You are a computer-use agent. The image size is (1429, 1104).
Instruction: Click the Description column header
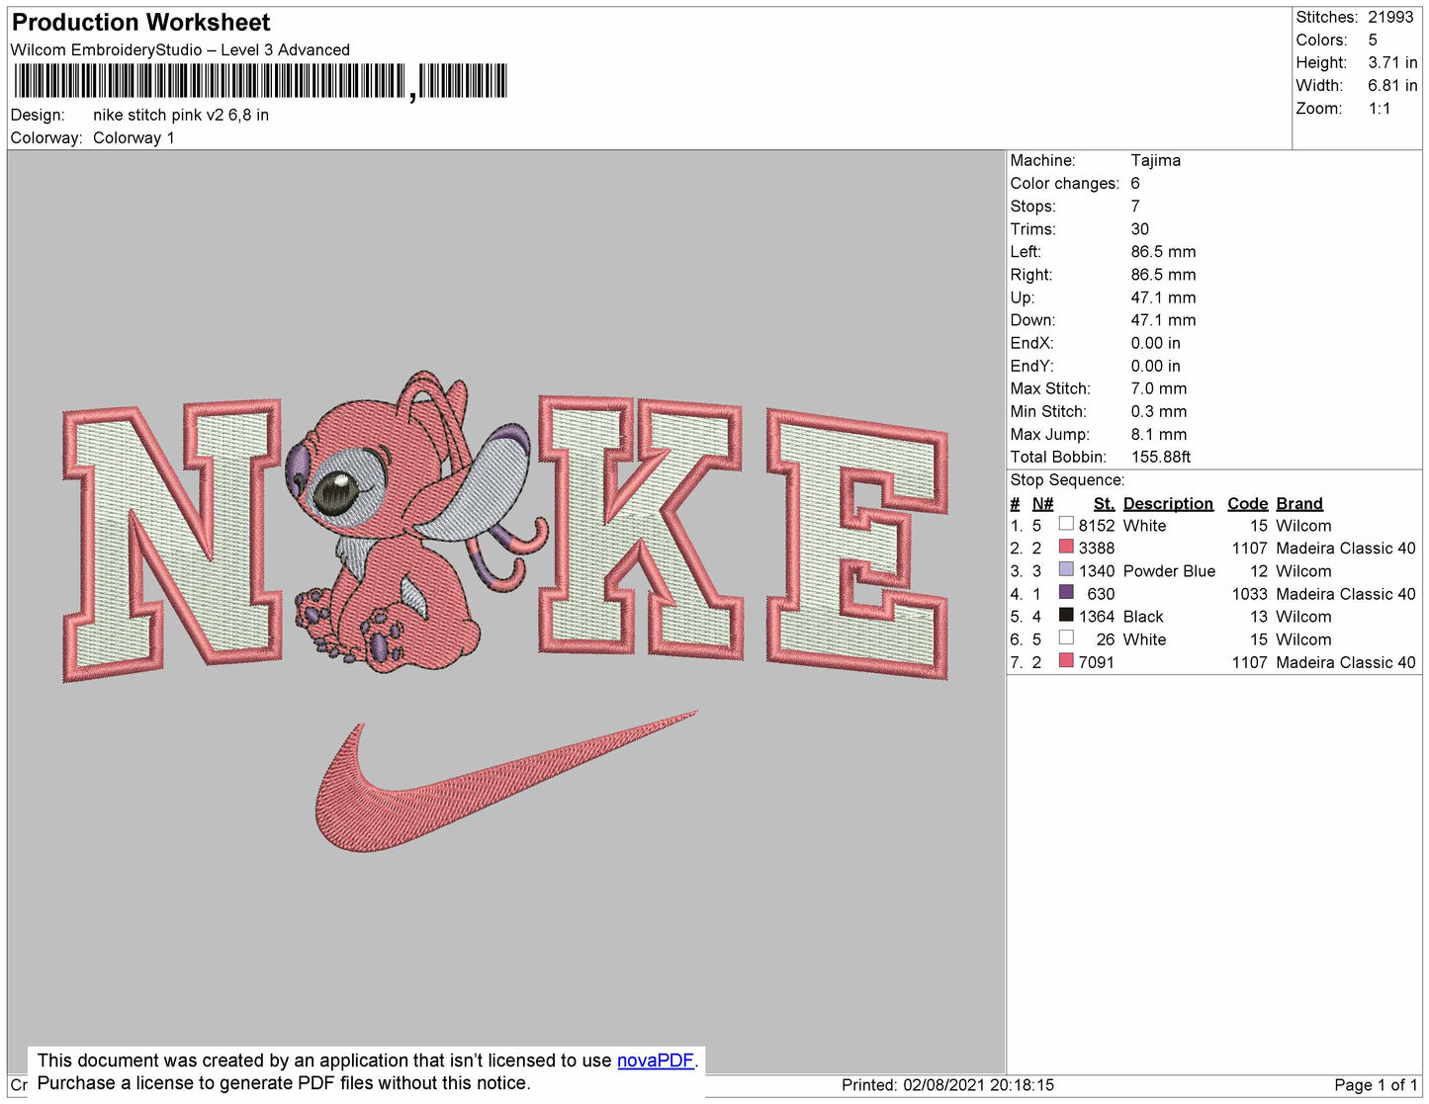point(1168,503)
